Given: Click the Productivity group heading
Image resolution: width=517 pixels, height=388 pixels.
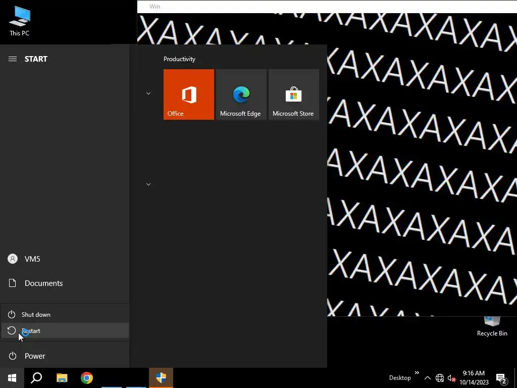Looking at the screenshot, I should (179, 59).
